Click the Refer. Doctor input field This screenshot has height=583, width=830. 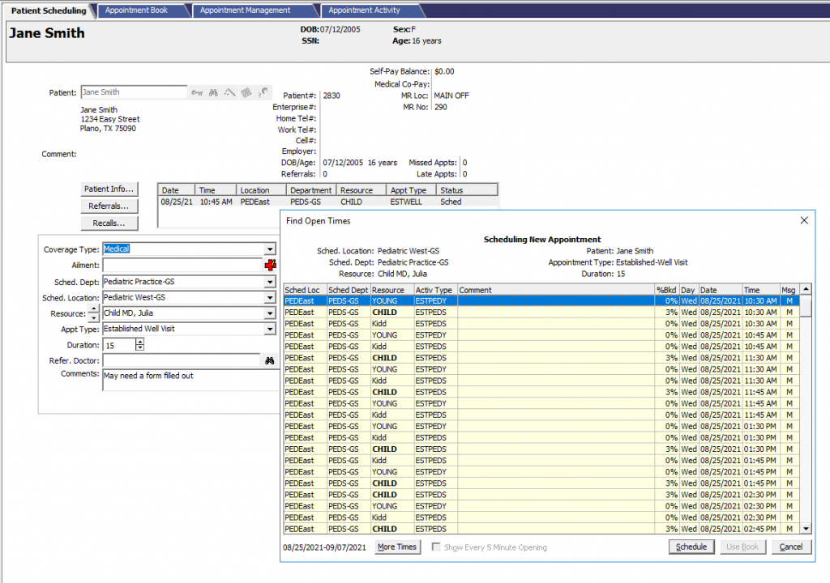pyautogui.click(x=182, y=361)
